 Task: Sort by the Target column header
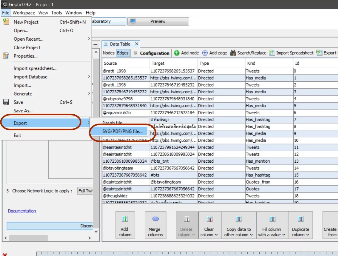coord(173,63)
